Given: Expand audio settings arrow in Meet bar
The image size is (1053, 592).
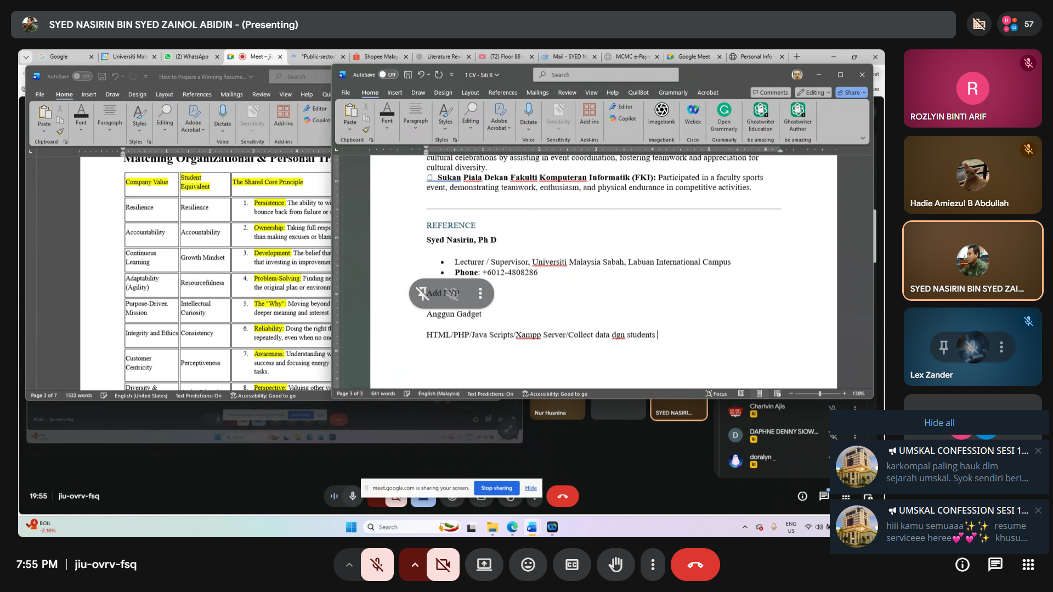Looking at the screenshot, I should (349, 565).
